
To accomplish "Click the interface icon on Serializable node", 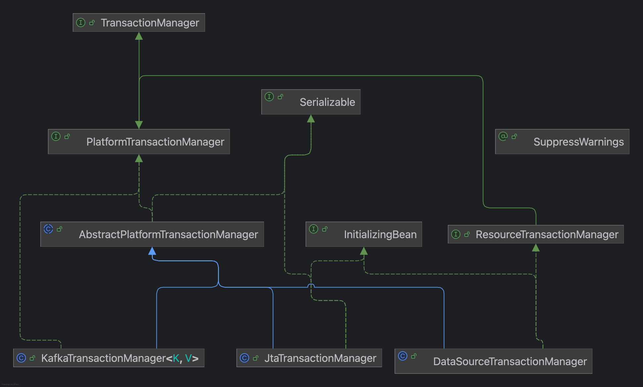I will [269, 97].
